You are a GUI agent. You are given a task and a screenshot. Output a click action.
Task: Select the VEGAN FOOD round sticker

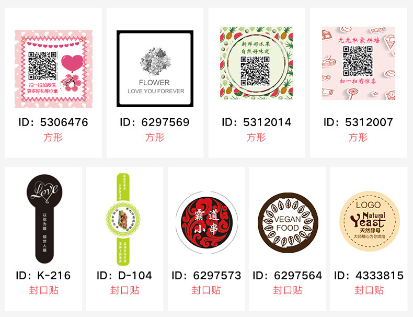click(288, 223)
